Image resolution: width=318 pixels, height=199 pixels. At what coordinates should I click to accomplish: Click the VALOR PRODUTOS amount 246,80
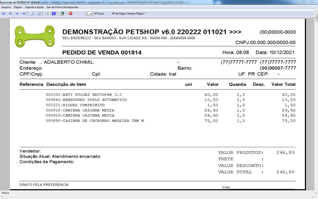point(285,152)
